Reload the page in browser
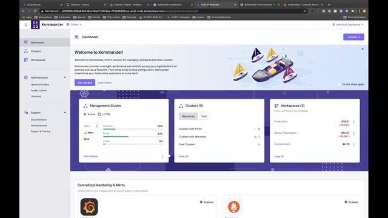The height and width of the screenshot is (218, 388). tap(35, 11)
